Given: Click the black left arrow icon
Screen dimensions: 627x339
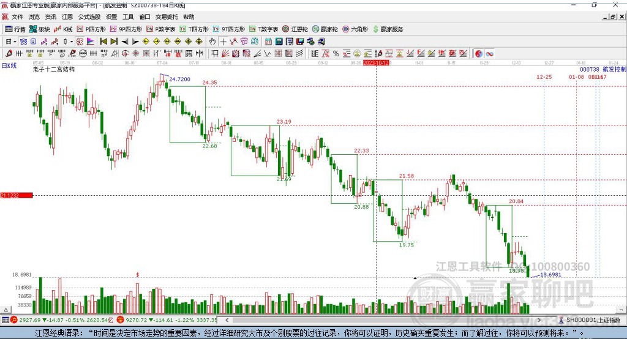Looking at the screenshot, I should pos(125,42).
